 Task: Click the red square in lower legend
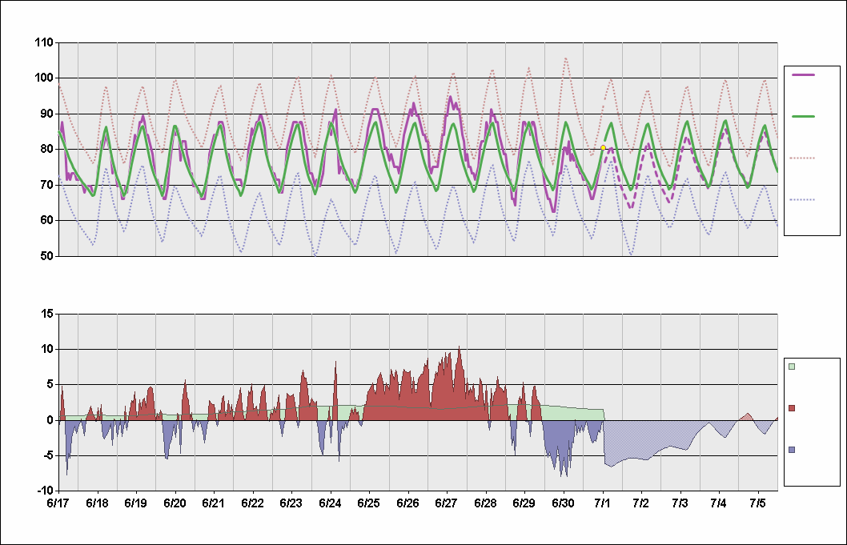792,408
